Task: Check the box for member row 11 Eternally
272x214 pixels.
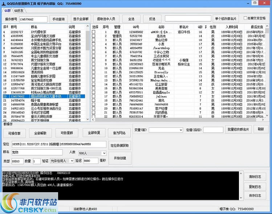Action: click(x=93, y=72)
